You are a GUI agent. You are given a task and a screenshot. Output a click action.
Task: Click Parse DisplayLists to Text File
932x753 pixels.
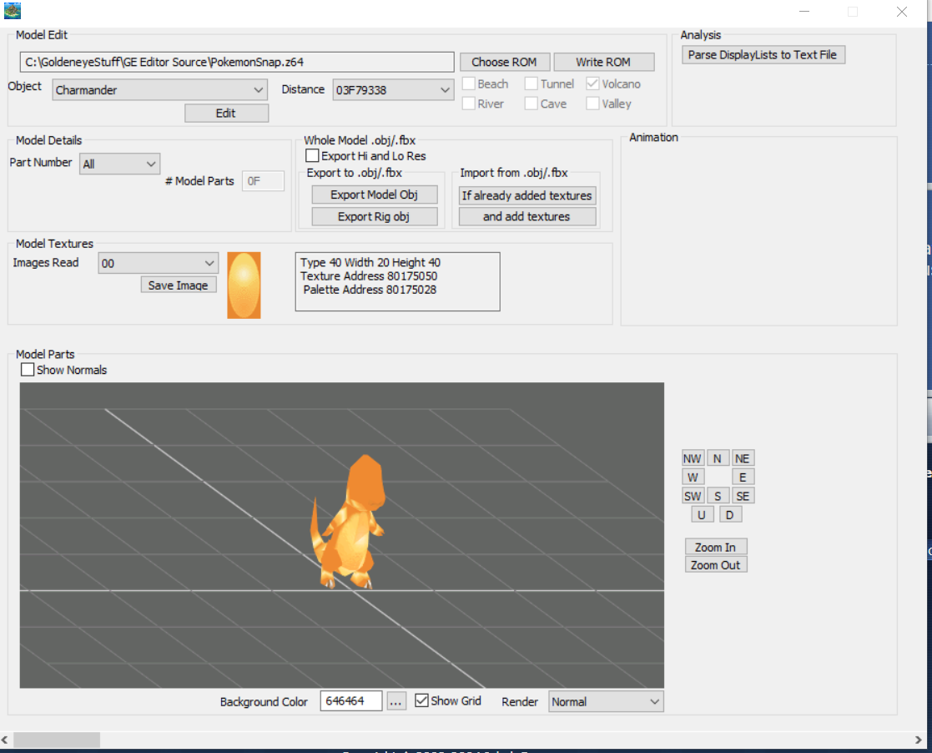763,55
